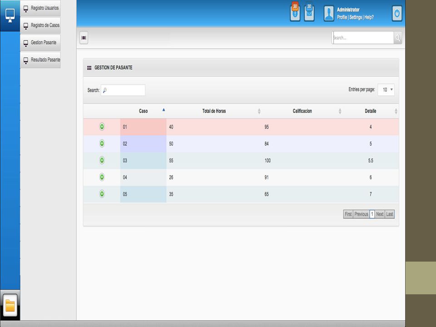Viewport: 436px width, 327px height.
Task: Open Registro Usuarios menu item
Action: (x=40, y=8)
